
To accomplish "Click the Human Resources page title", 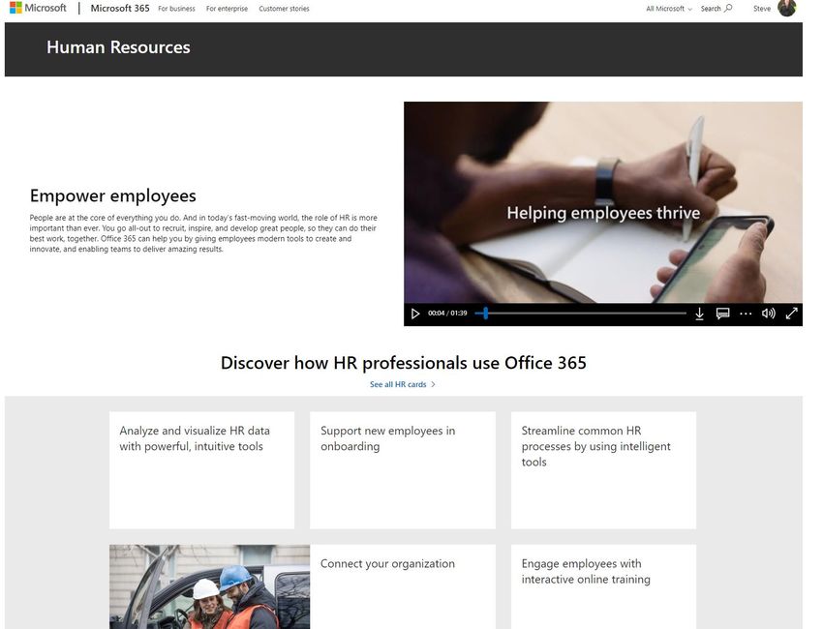I will coord(118,47).
